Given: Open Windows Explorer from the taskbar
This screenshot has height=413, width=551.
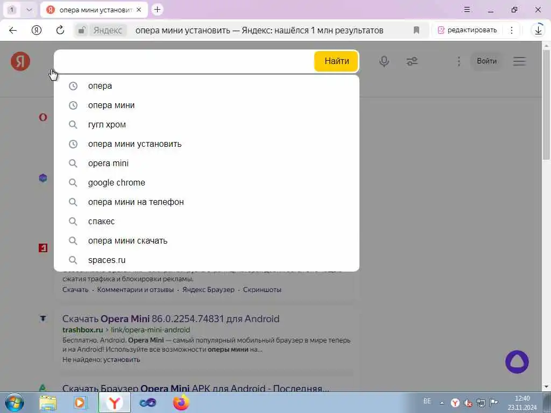Looking at the screenshot, I should click(x=48, y=402).
